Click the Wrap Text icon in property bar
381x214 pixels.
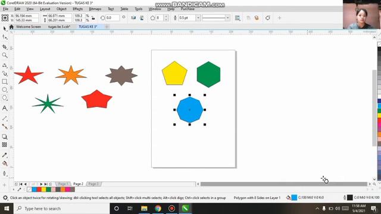[238, 18]
